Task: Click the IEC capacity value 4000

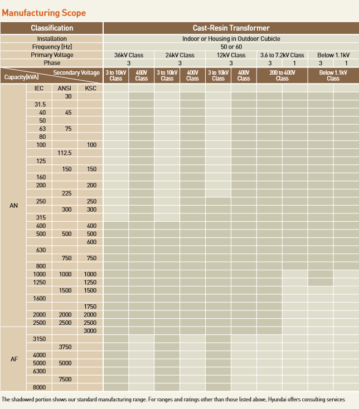Action: [40, 355]
